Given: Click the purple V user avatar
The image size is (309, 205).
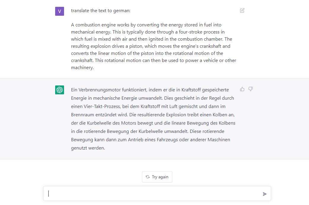Looking at the screenshot, I should tap(60, 11).
